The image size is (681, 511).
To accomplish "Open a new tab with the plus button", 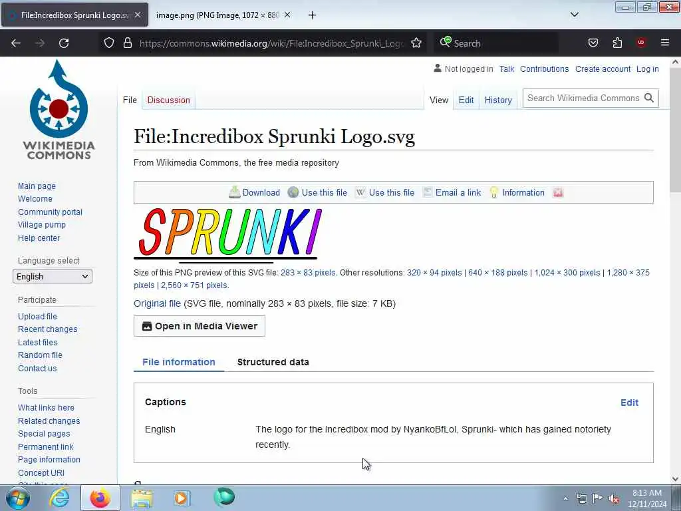I will pos(313,15).
